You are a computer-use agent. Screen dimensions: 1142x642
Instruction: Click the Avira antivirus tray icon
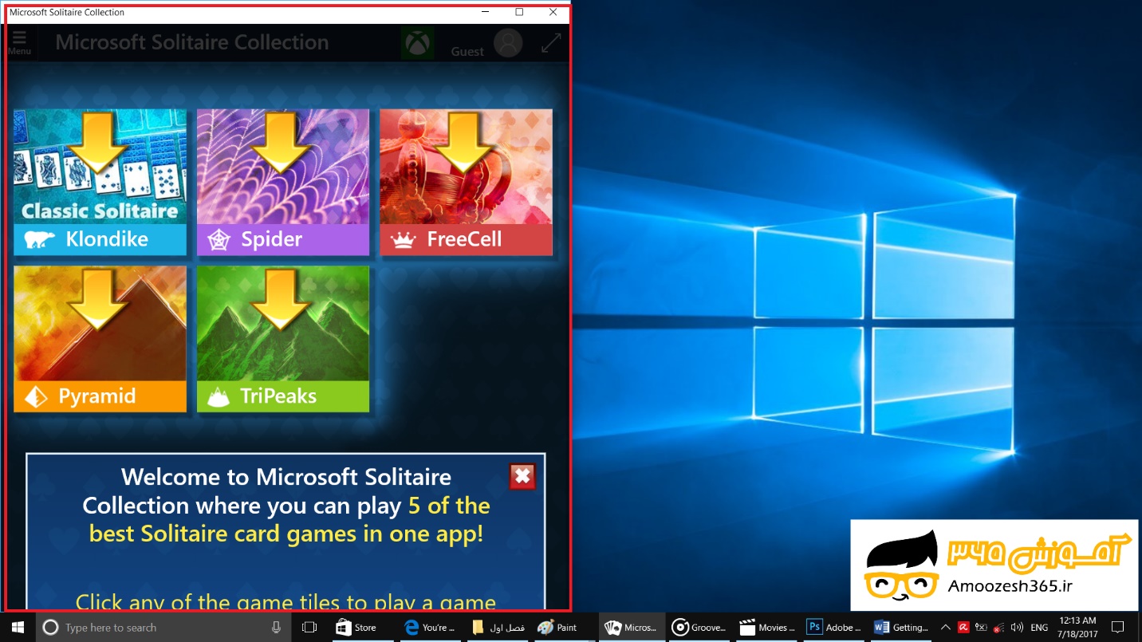tap(963, 628)
